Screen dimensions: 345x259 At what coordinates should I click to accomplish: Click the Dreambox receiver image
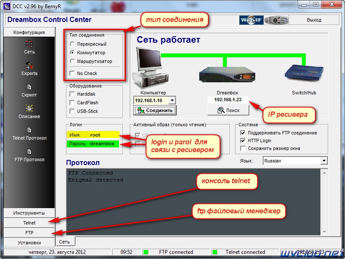click(x=227, y=75)
